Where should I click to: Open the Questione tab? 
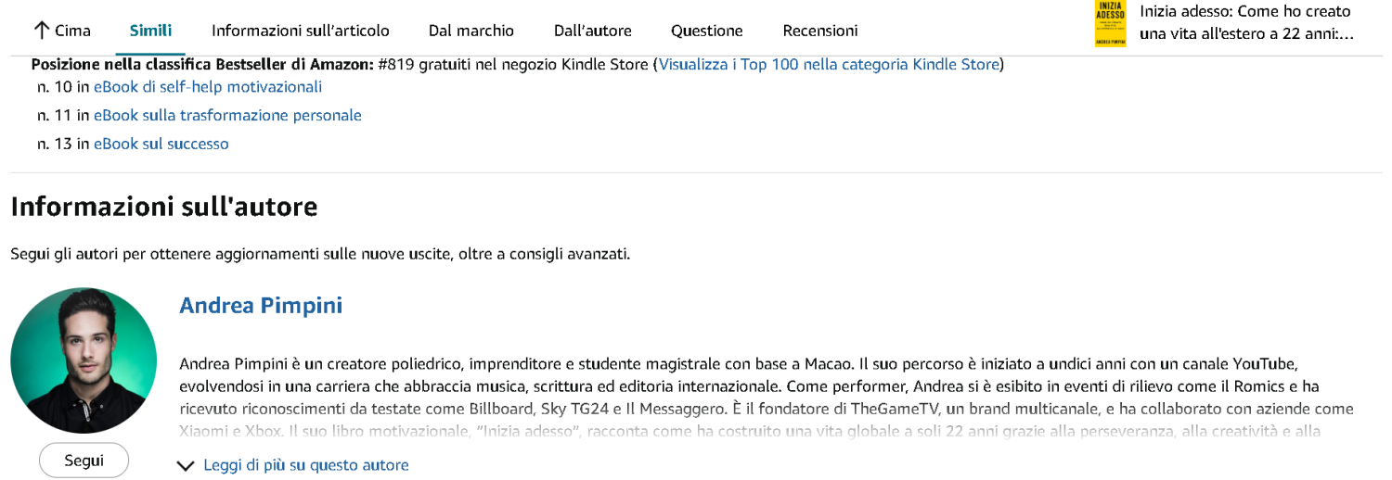(707, 31)
